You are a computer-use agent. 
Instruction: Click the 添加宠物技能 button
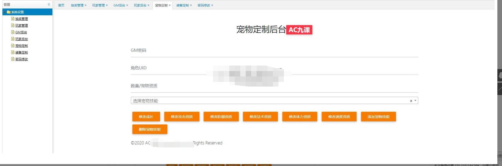pos(378,117)
